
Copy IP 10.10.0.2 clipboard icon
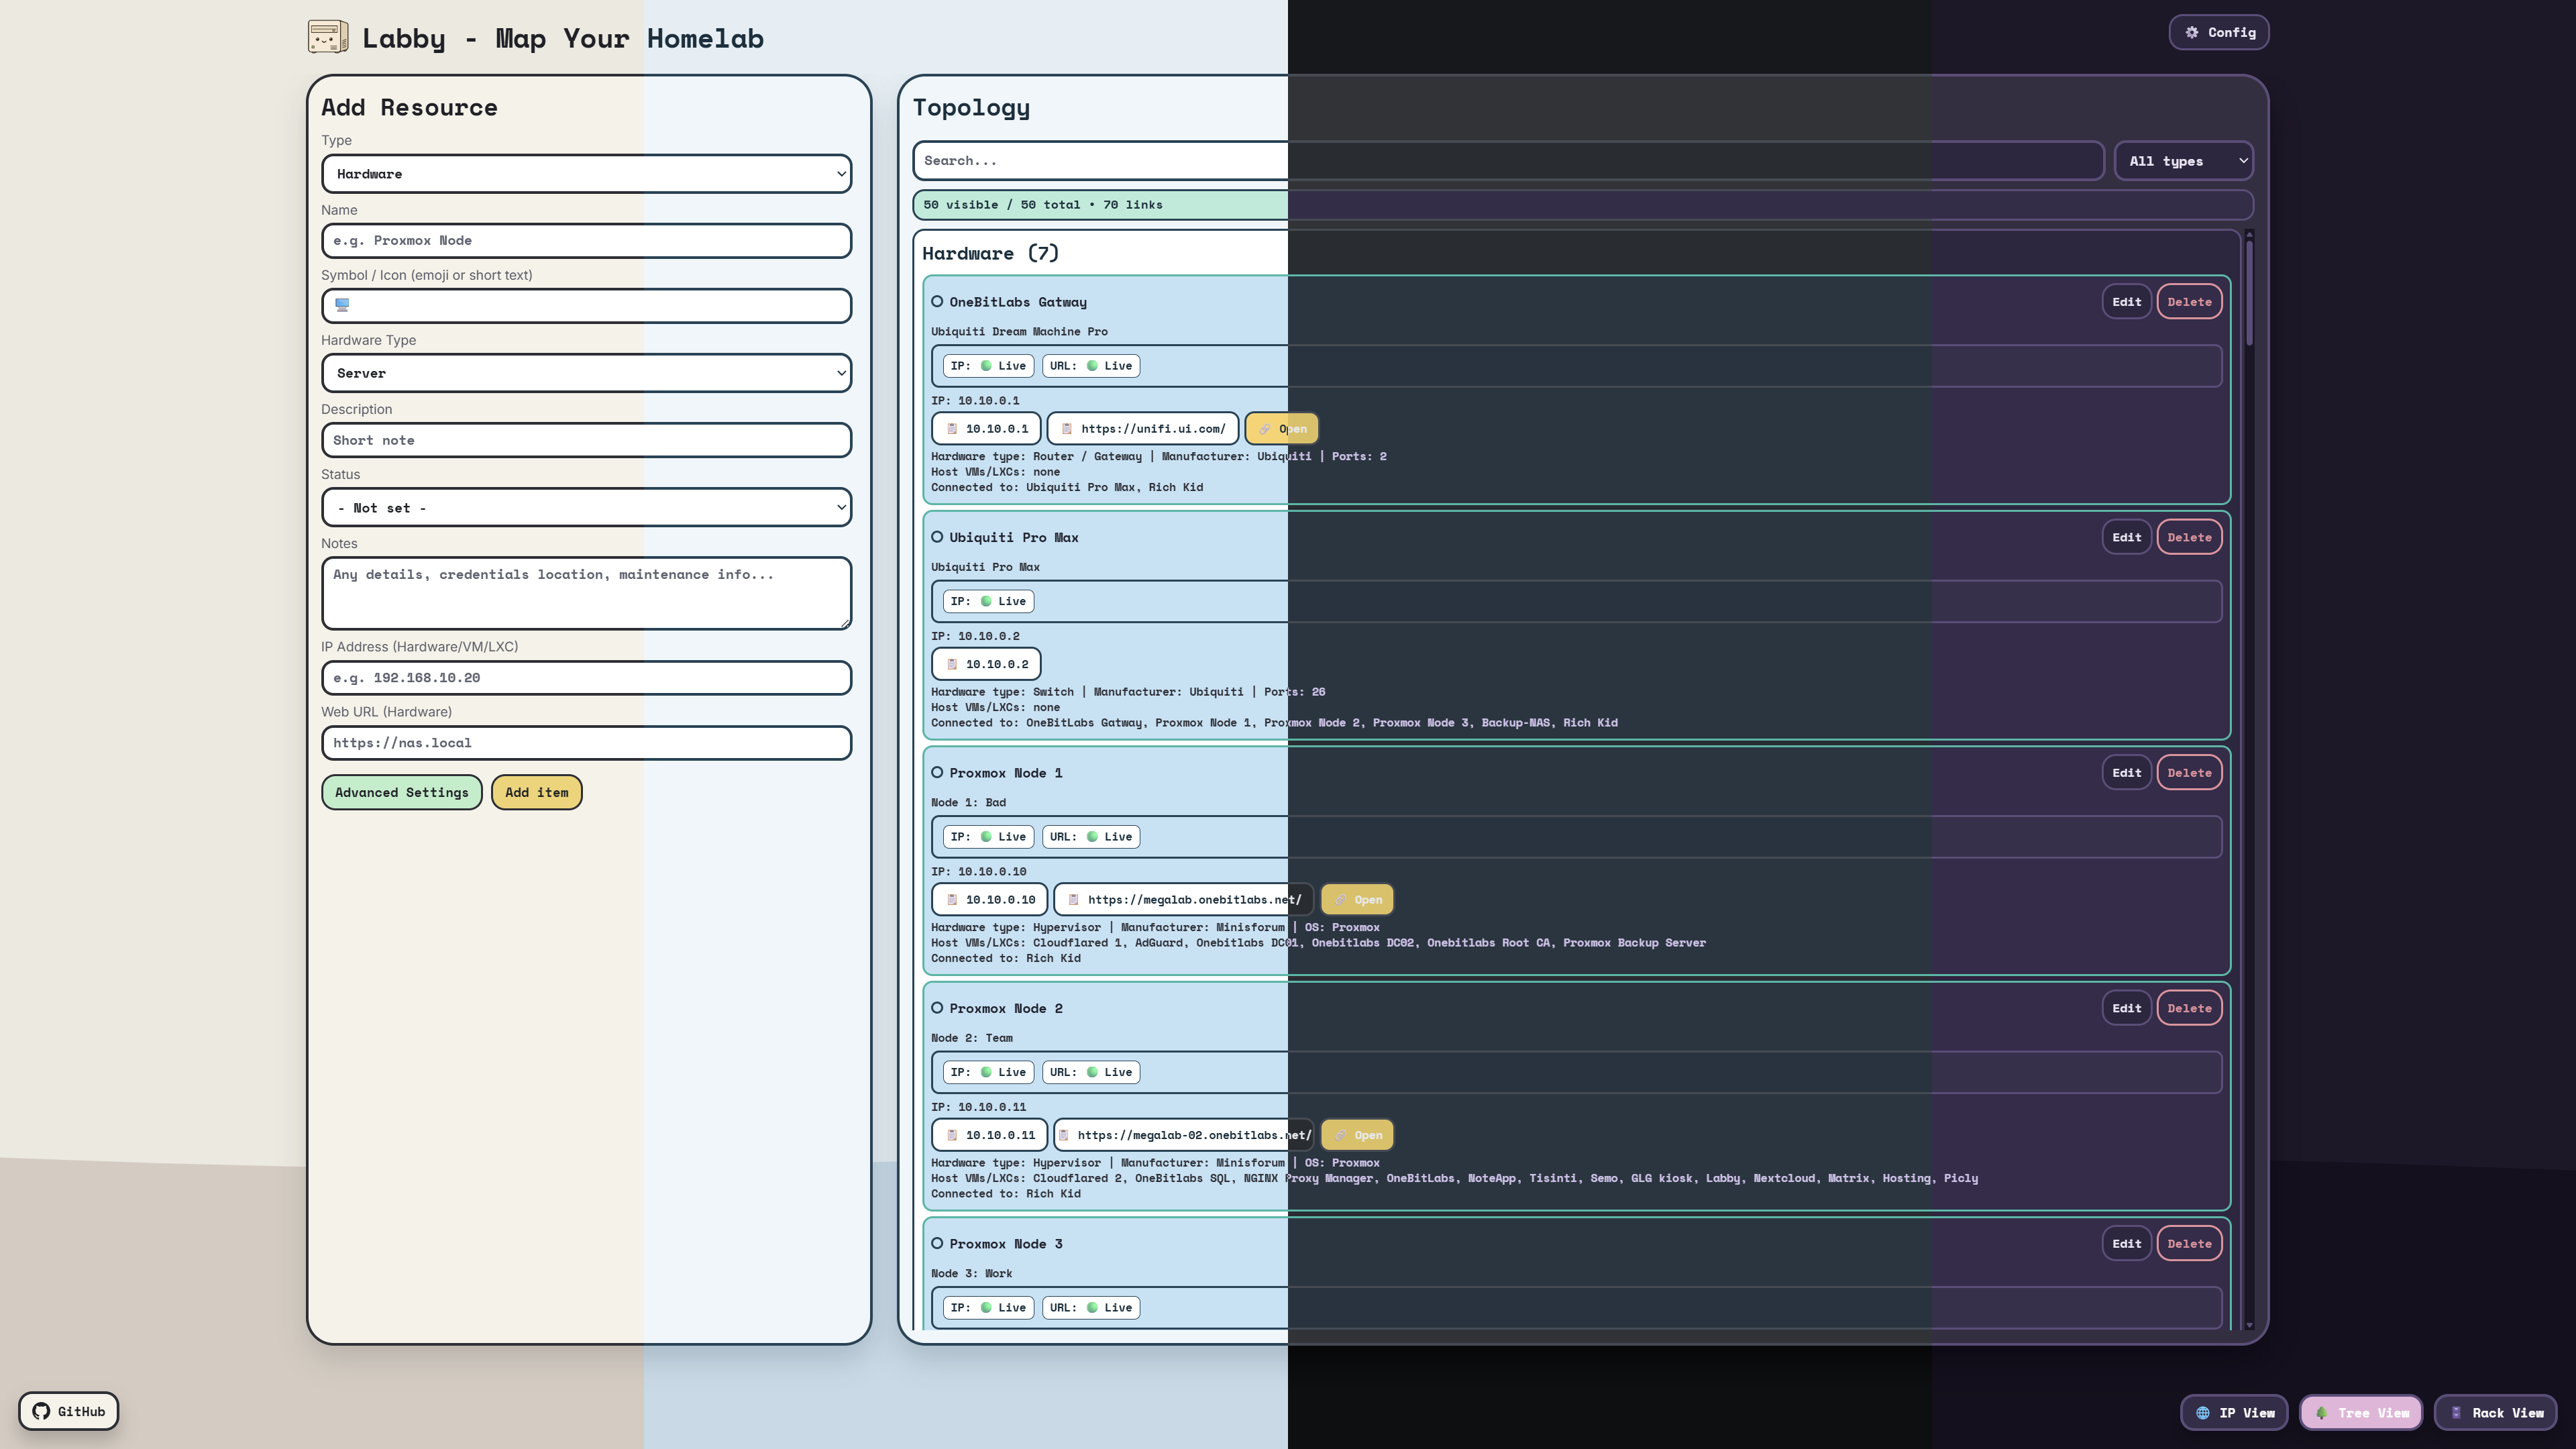[x=952, y=664]
